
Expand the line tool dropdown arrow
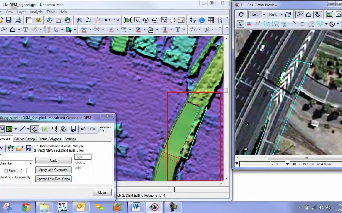28,129
